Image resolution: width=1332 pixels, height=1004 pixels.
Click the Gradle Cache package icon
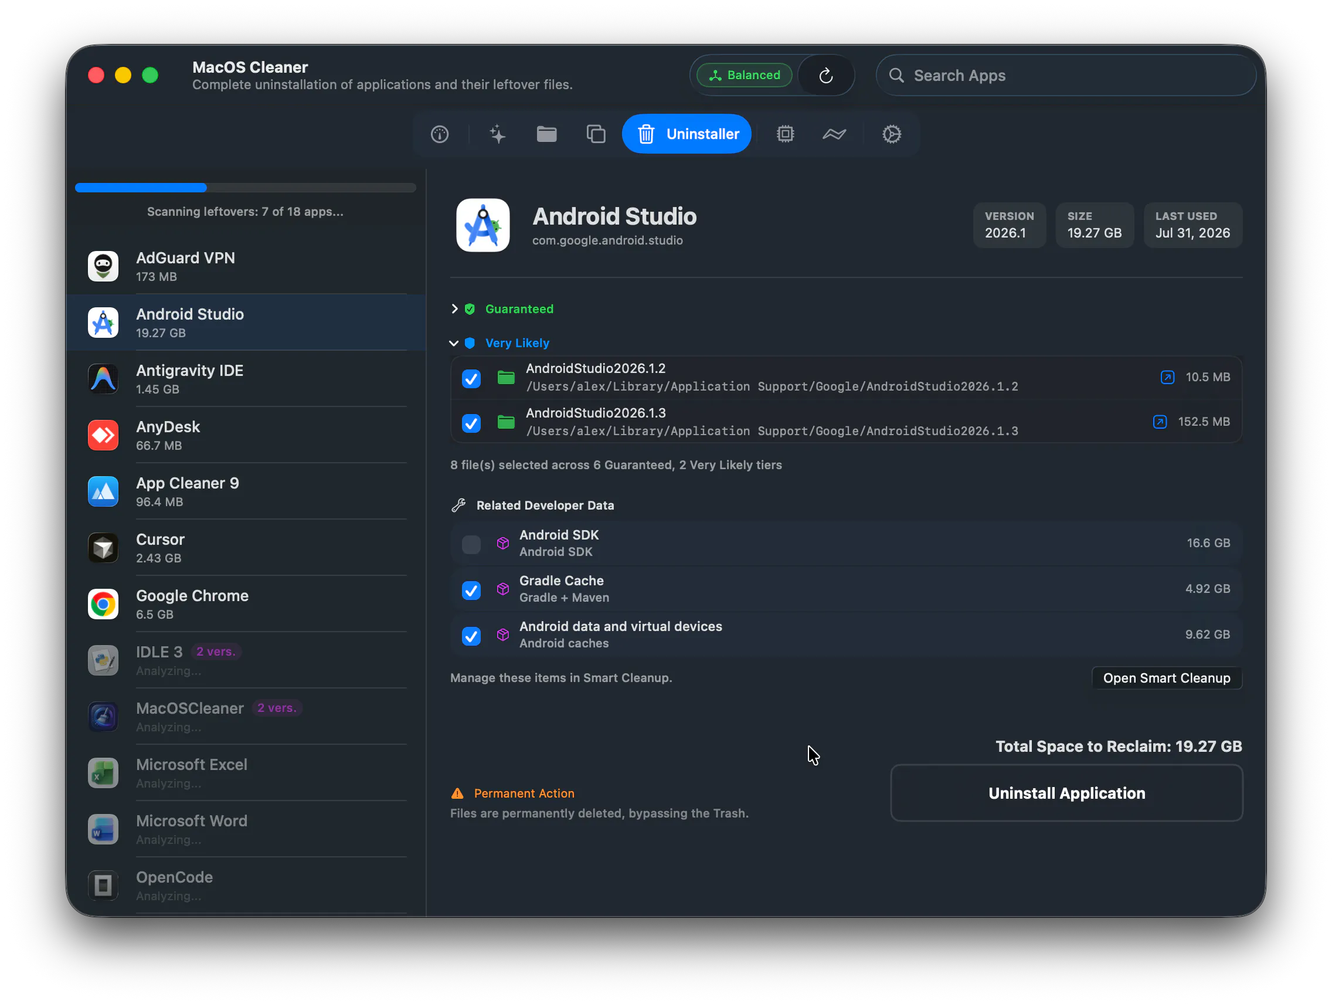[503, 589]
